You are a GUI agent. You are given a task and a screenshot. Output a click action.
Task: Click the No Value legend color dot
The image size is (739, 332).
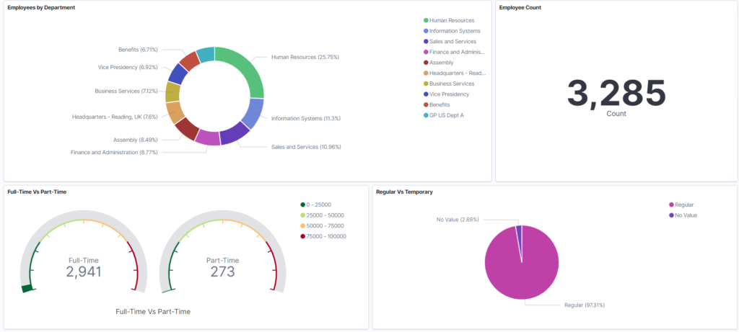click(671, 215)
